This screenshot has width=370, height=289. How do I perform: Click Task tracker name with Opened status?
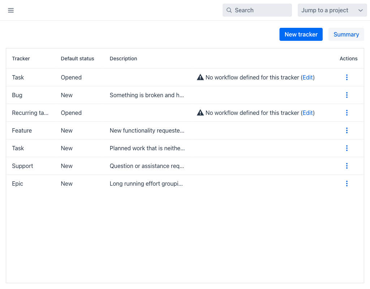(18, 77)
